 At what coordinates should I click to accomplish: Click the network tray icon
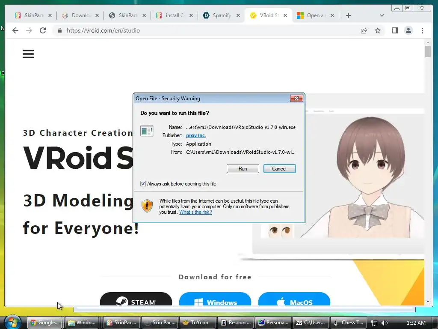374,323
